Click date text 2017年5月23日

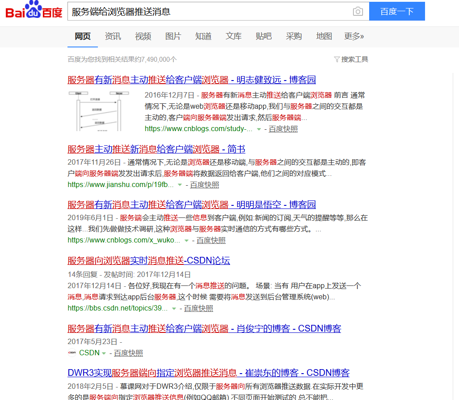[93, 342]
